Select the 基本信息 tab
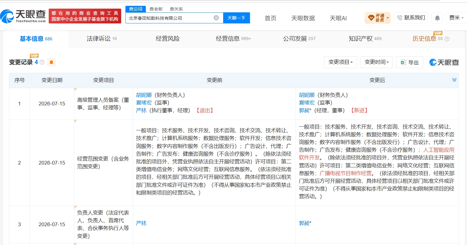The height and width of the screenshot is (245, 467). click(x=36, y=39)
